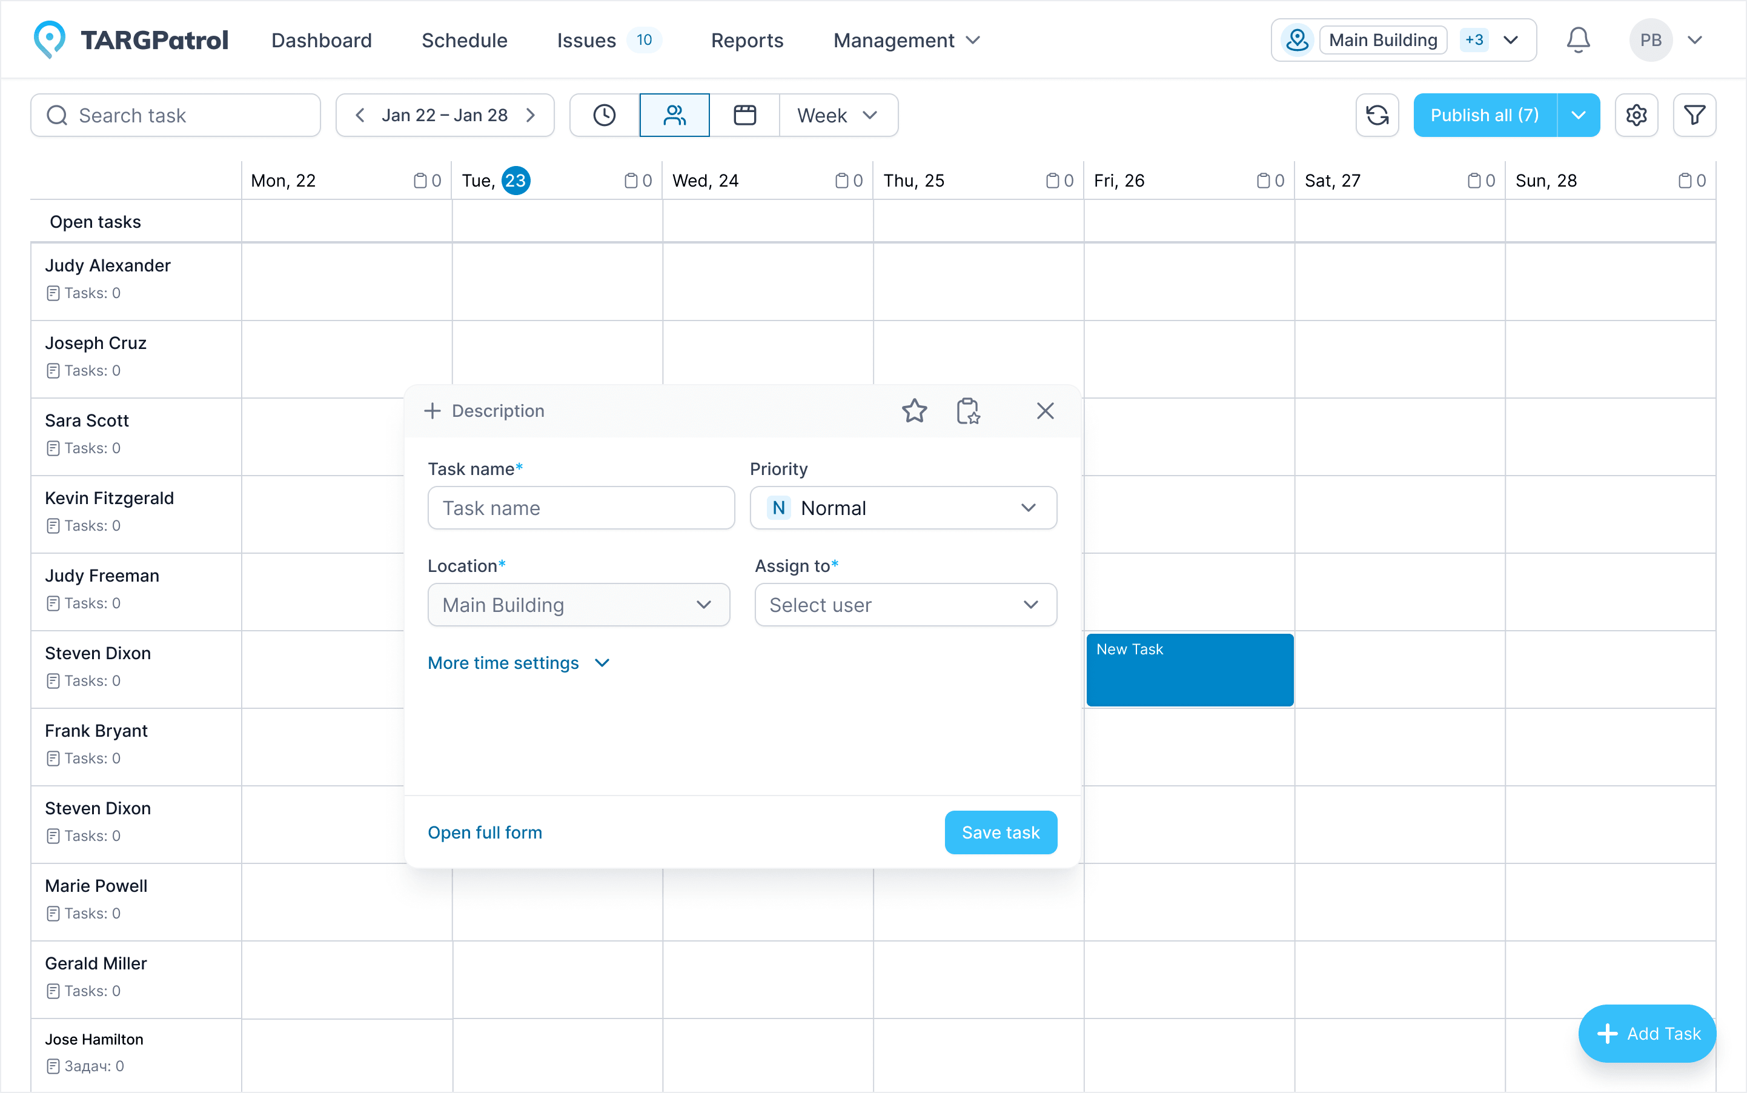Expand More time settings section
1747x1093 pixels.
[x=516, y=662]
